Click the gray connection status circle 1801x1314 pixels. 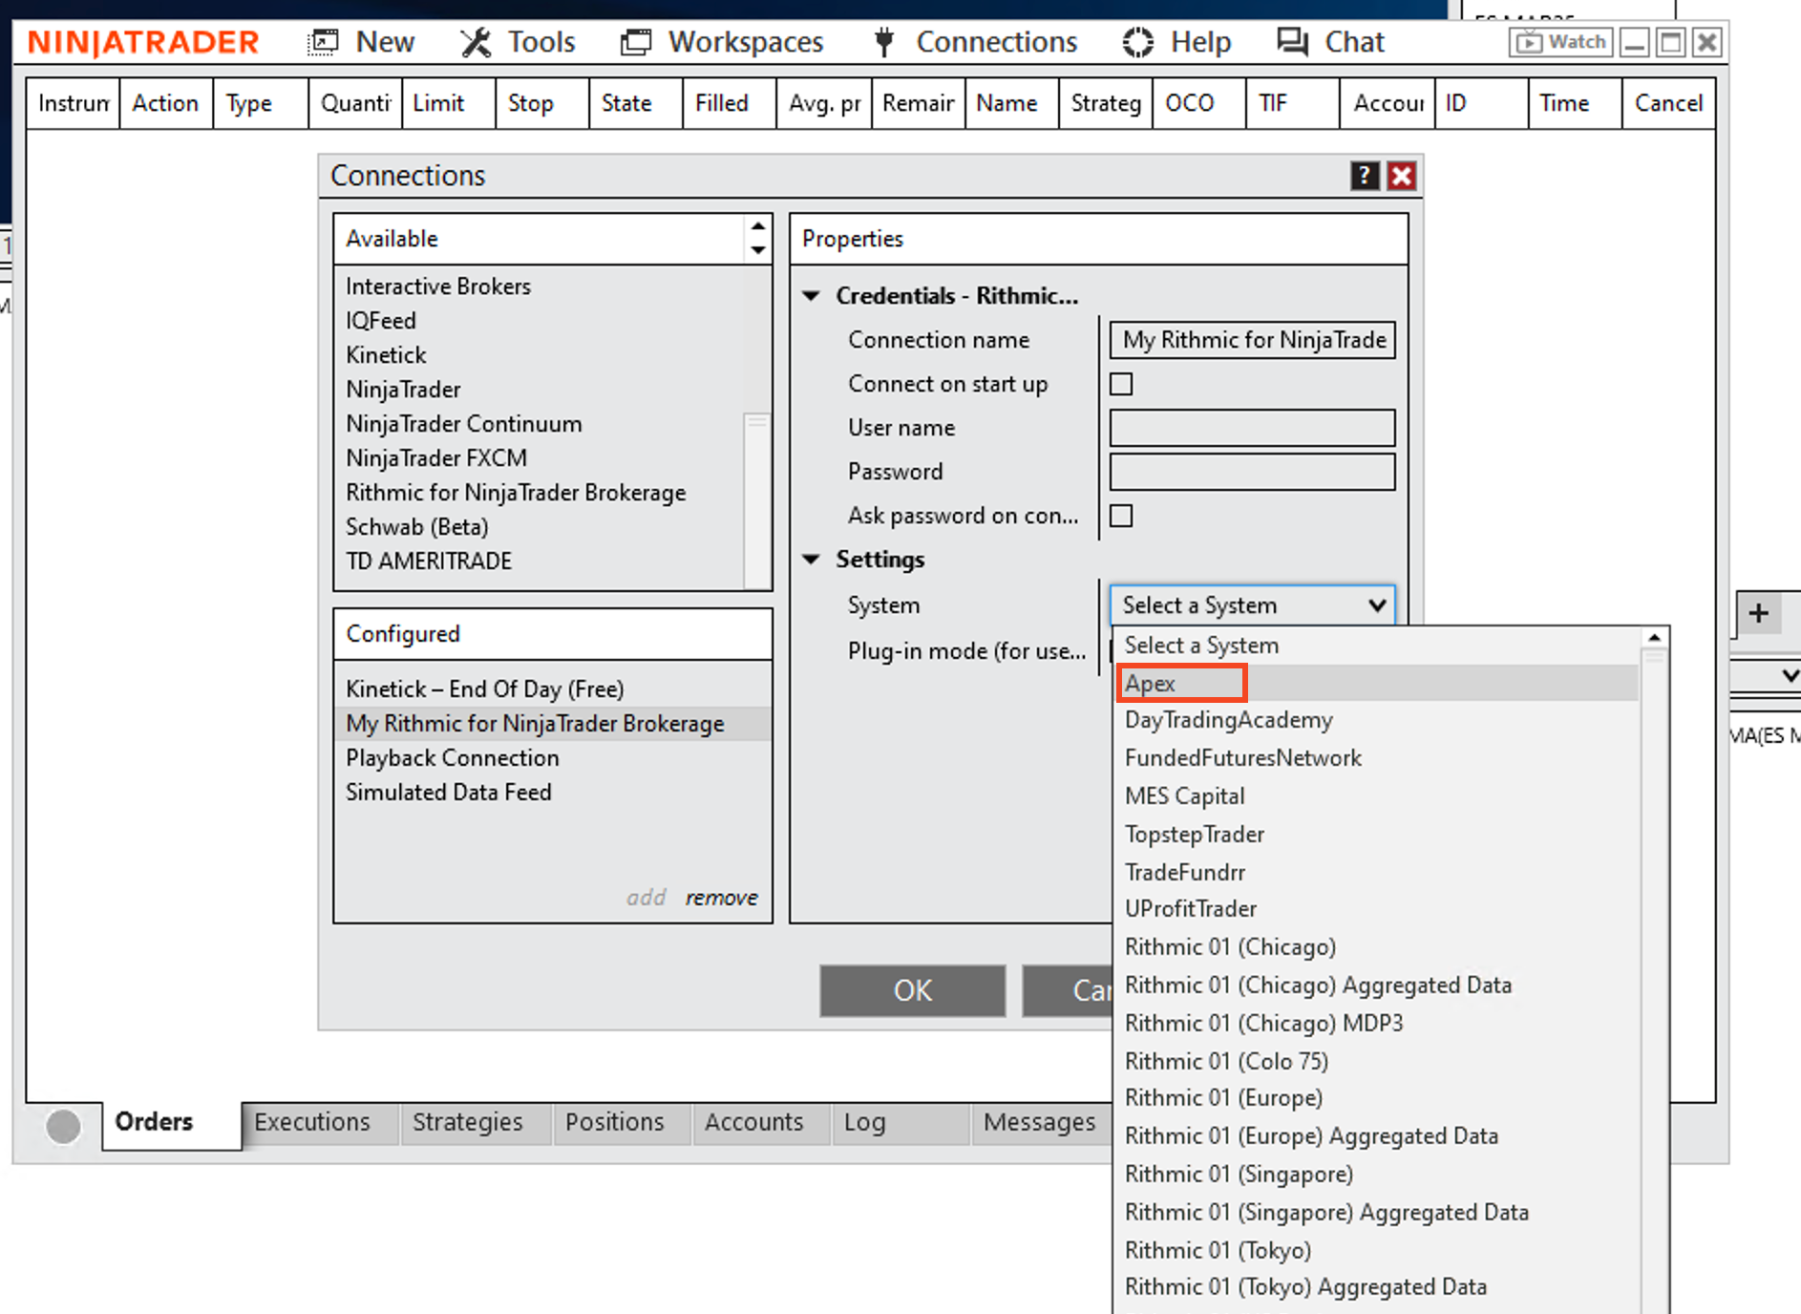pyautogui.click(x=64, y=1126)
